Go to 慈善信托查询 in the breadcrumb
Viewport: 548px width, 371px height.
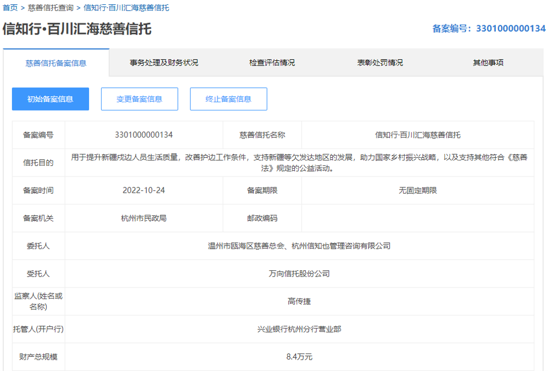51,8
